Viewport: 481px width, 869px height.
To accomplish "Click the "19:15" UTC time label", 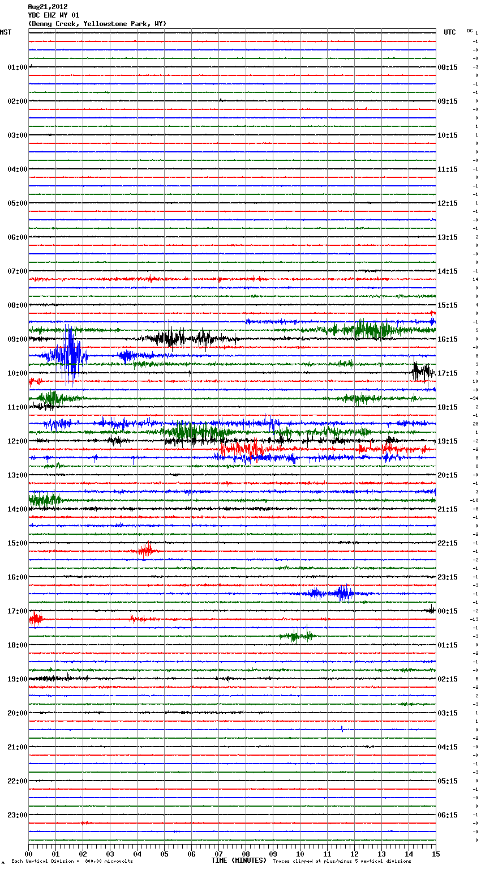I will click(x=448, y=441).
